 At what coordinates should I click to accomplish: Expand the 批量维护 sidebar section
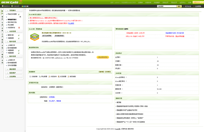tap(14, 73)
